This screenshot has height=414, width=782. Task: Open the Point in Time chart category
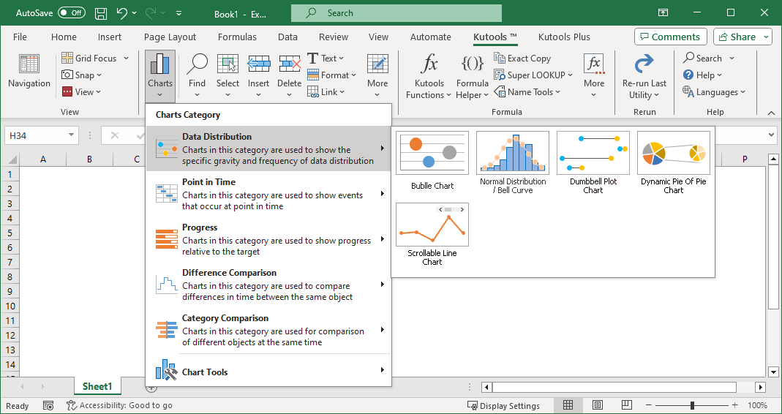point(268,194)
